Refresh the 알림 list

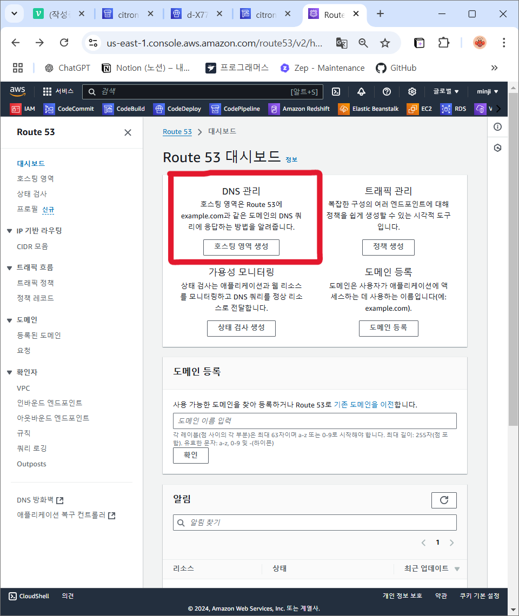pyautogui.click(x=444, y=500)
